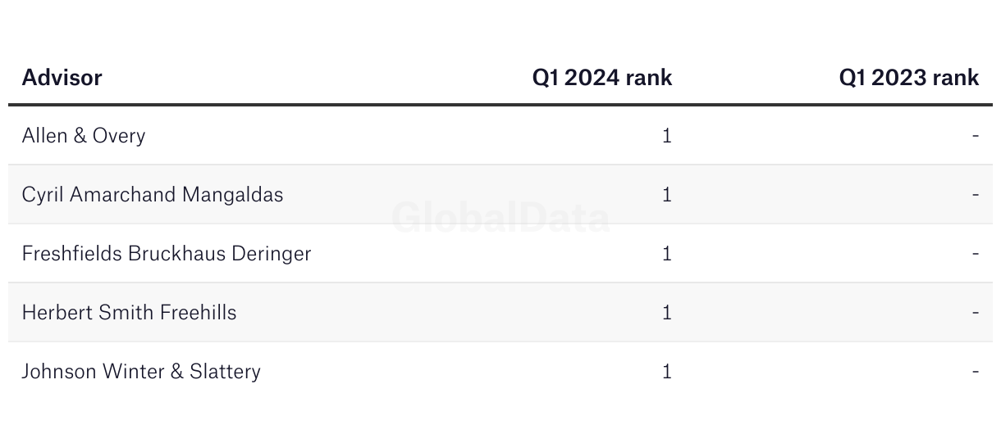1001x434 pixels.
Task: Select the Allen & Overy advisor name
Action: coord(84,136)
